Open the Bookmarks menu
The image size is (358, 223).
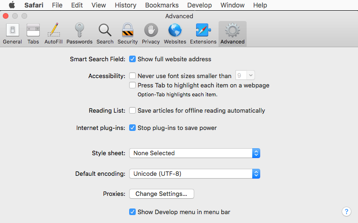pyautogui.click(x=161, y=5)
